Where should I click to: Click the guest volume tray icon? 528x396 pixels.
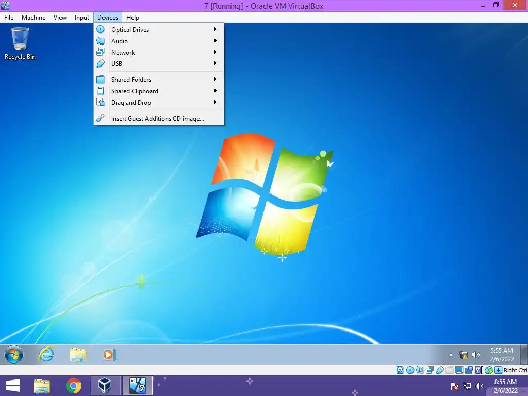[476, 355]
